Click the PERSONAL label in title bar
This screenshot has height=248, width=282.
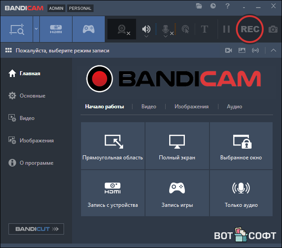80,8
